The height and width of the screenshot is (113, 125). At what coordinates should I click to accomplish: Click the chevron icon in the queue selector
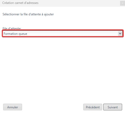click(x=120, y=34)
